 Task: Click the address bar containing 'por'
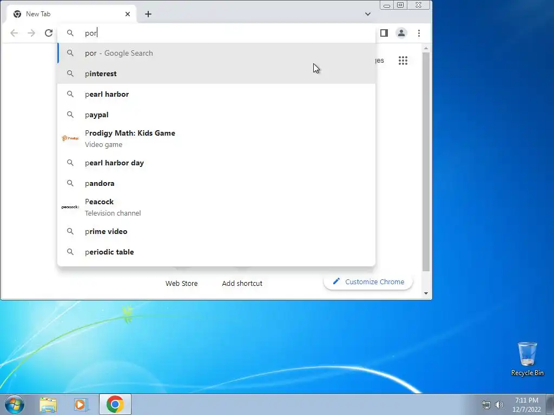pos(216,33)
